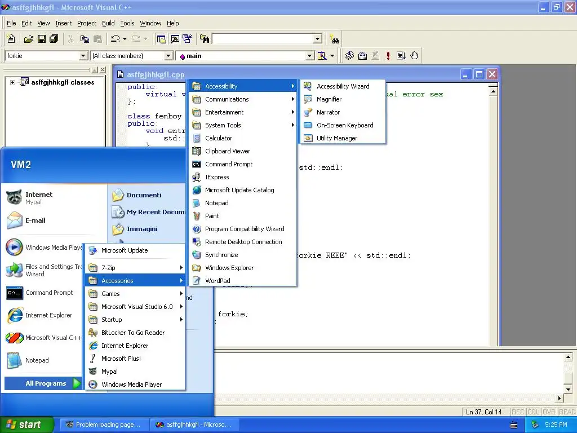This screenshot has width=577, height=433.
Task: Click the Save All toolbar icon
Action: point(54,39)
